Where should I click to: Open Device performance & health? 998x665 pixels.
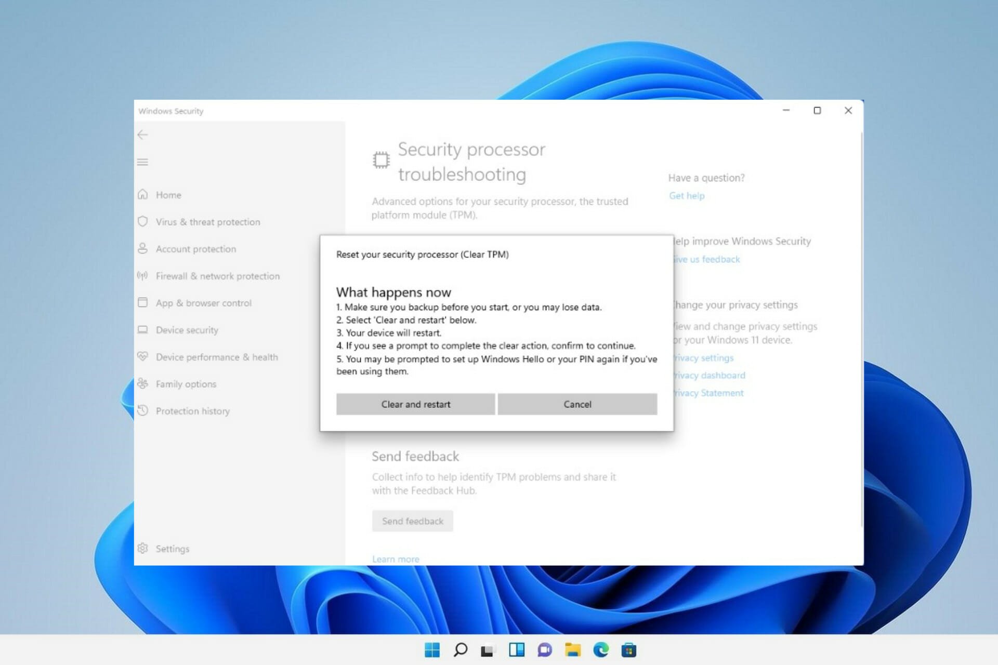click(x=217, y=357)
